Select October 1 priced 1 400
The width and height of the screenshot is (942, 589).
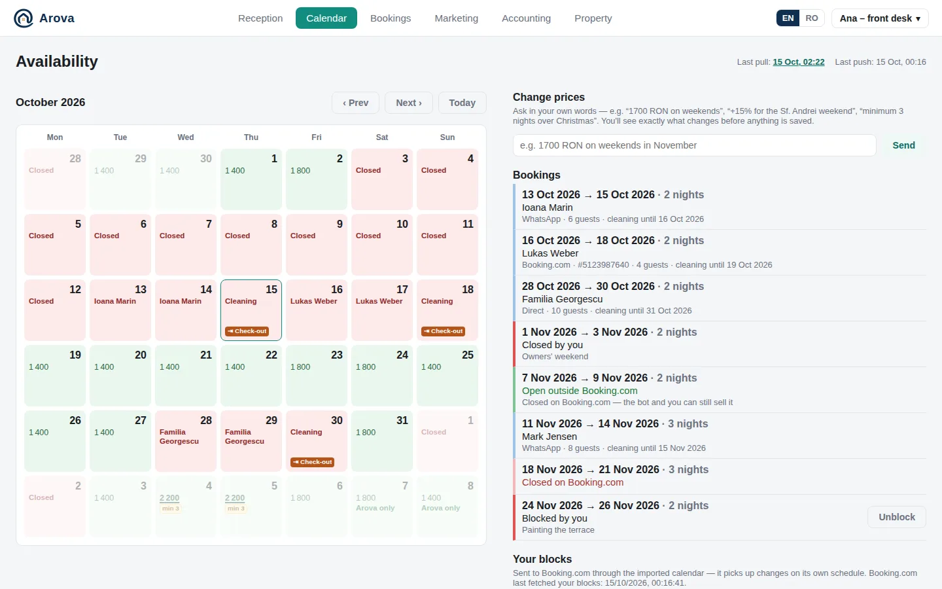[x=251, y=179]
